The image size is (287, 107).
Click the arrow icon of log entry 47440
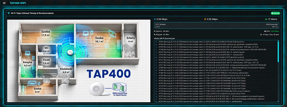[x=156, y=44]
